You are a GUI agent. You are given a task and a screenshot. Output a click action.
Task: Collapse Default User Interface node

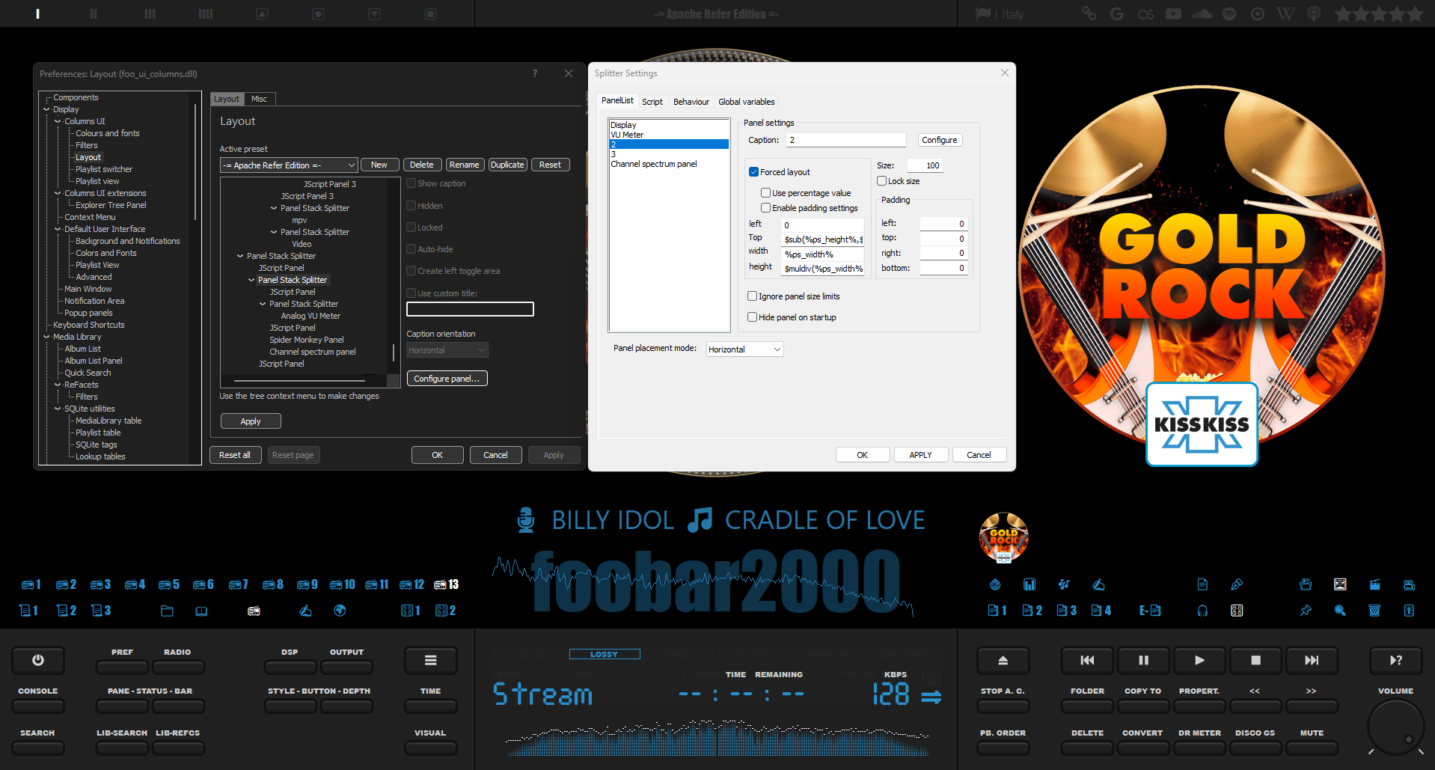58,229
